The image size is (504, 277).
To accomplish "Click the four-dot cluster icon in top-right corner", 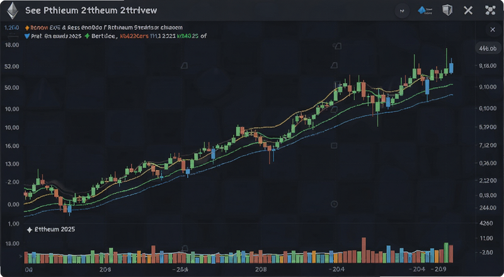I will click(x=490, y=11).
